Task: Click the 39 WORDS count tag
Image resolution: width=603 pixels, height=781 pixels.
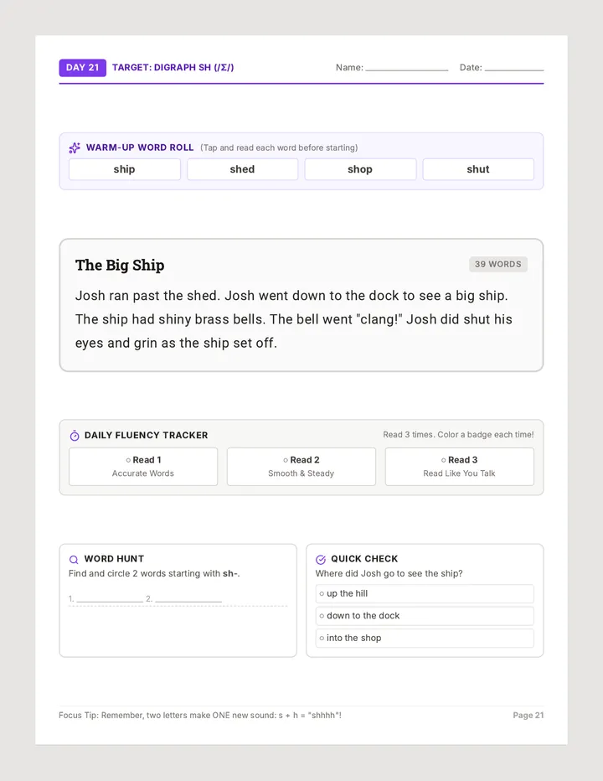Action: pyautogui.click(x=498, y=265)
